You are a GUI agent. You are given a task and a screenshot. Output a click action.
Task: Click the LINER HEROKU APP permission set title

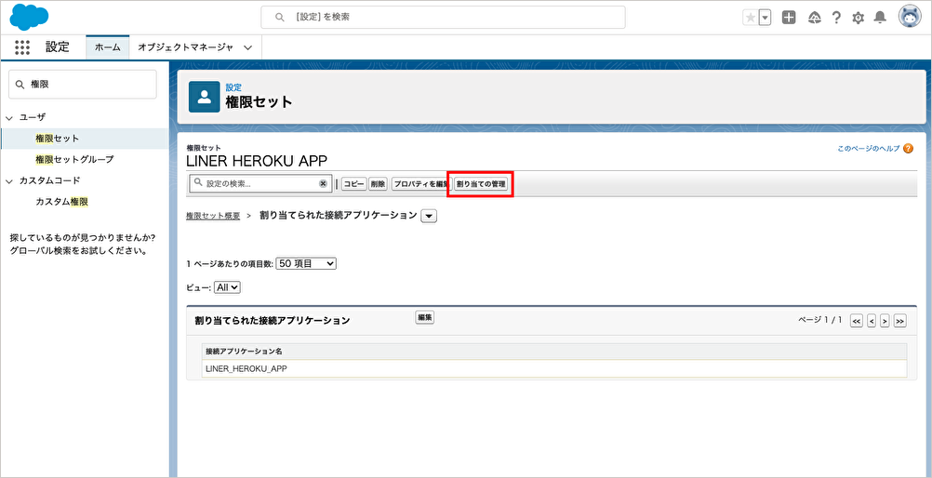point(257,161)
